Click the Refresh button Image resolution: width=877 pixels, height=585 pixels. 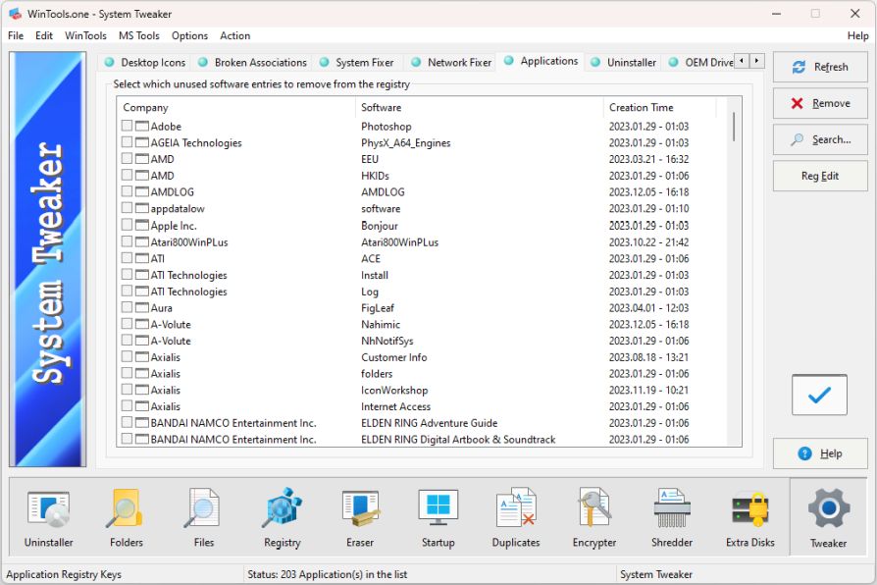point(820,67)
